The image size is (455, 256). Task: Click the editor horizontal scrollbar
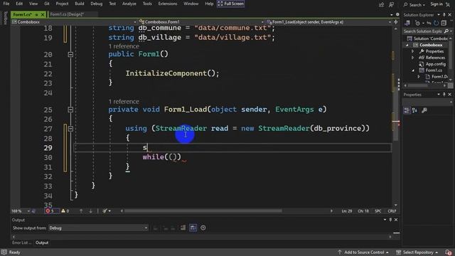[x=203, y=211]
